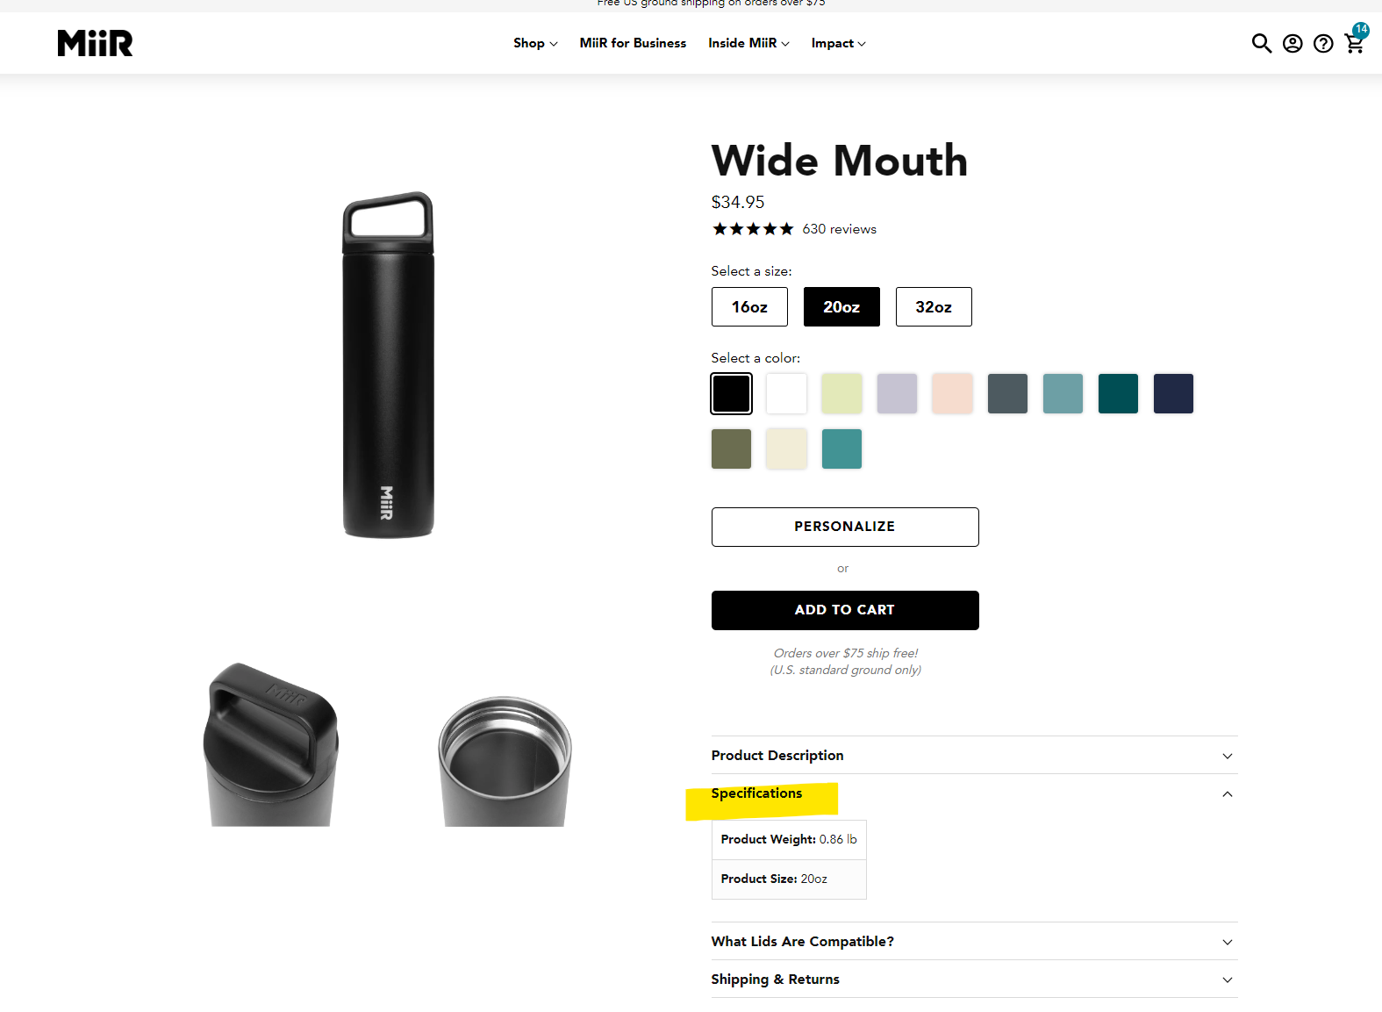Choose the navy blue color swatch
This screenshot has height=1012, width=1382.
[x=1173, y=393]
